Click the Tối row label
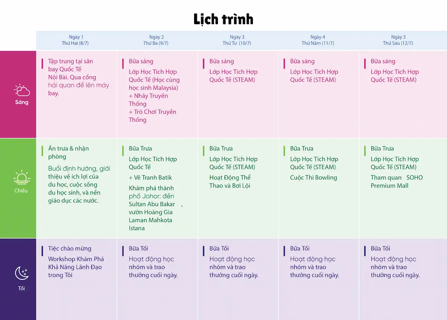Viewport: 447px width, 320px height. point(22,288)
